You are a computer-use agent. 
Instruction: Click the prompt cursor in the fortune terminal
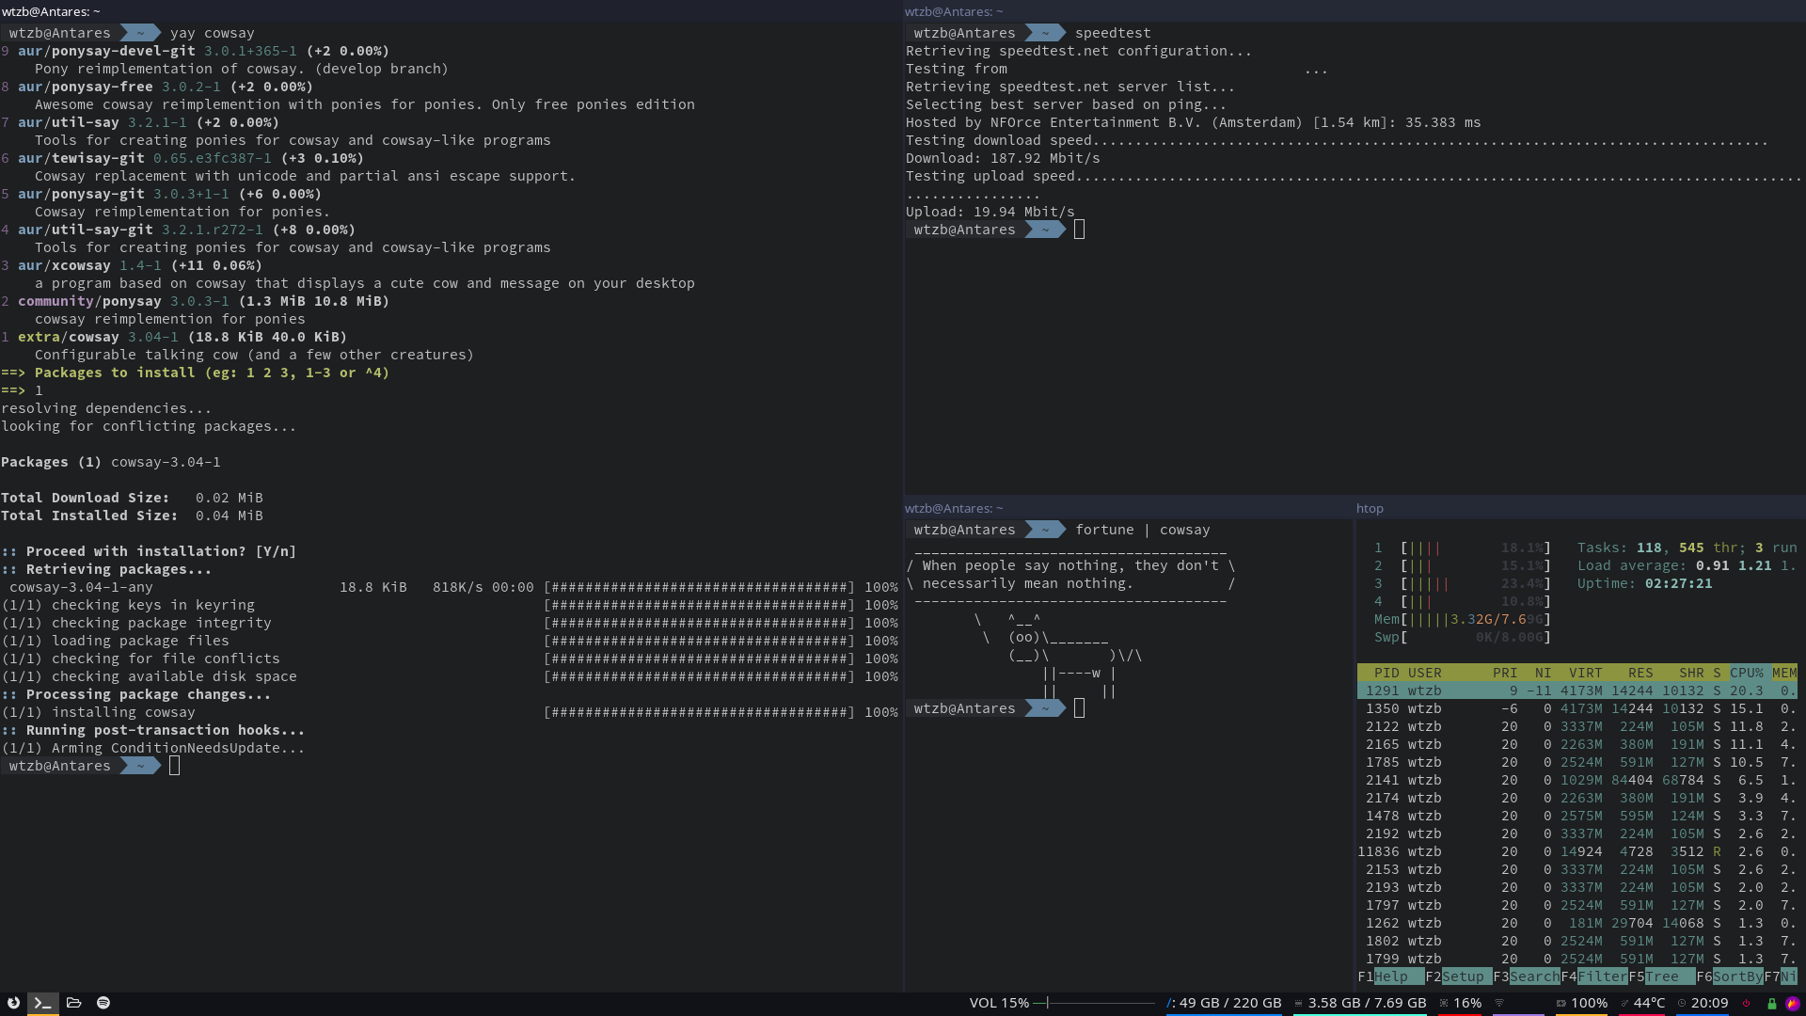point(1079,708)
